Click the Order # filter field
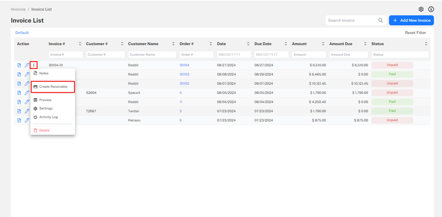The width and height of the screenshot is (442, 217). pos(197,55)
